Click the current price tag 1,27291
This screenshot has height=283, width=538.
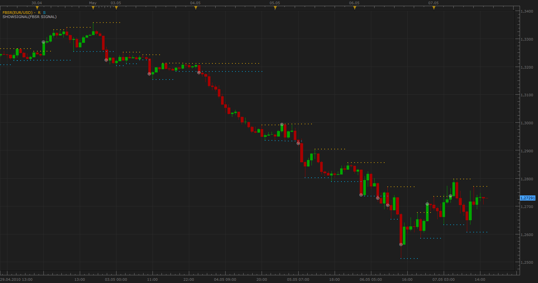click(528, 198)
